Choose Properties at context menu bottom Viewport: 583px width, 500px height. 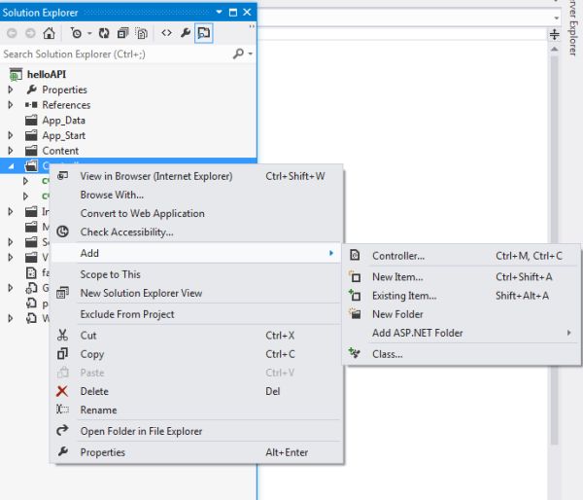[x=196, y=452]
